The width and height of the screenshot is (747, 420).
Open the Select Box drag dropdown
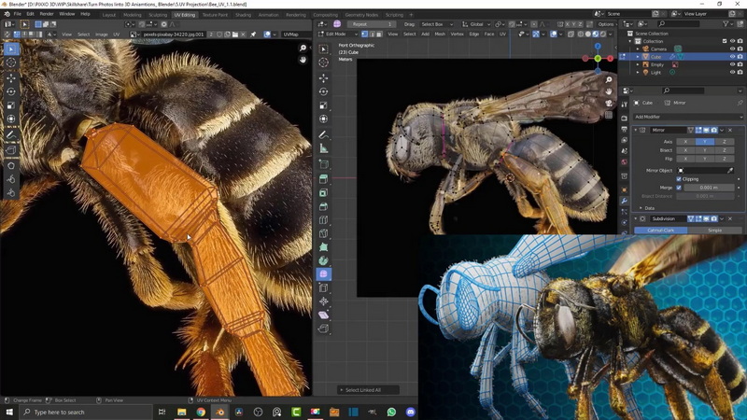(437, 24)
